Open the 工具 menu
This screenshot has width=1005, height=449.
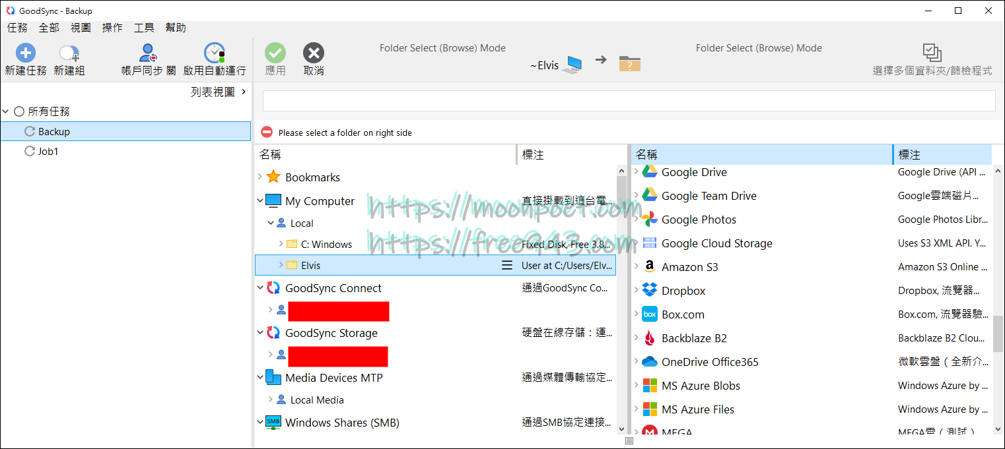143,28
